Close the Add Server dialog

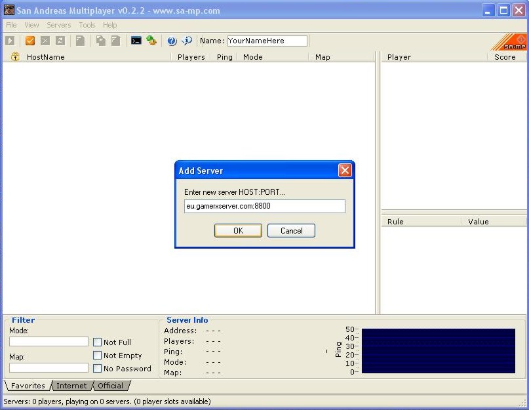(x=345, y=170)
